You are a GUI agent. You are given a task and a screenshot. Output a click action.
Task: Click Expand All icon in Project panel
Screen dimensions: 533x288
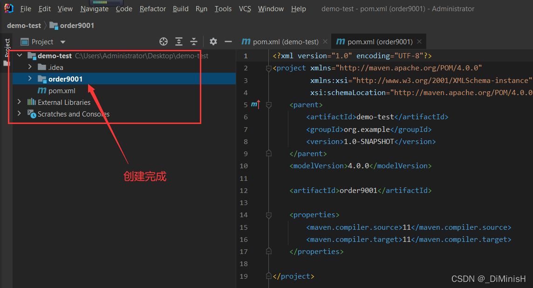pos(179,41)
